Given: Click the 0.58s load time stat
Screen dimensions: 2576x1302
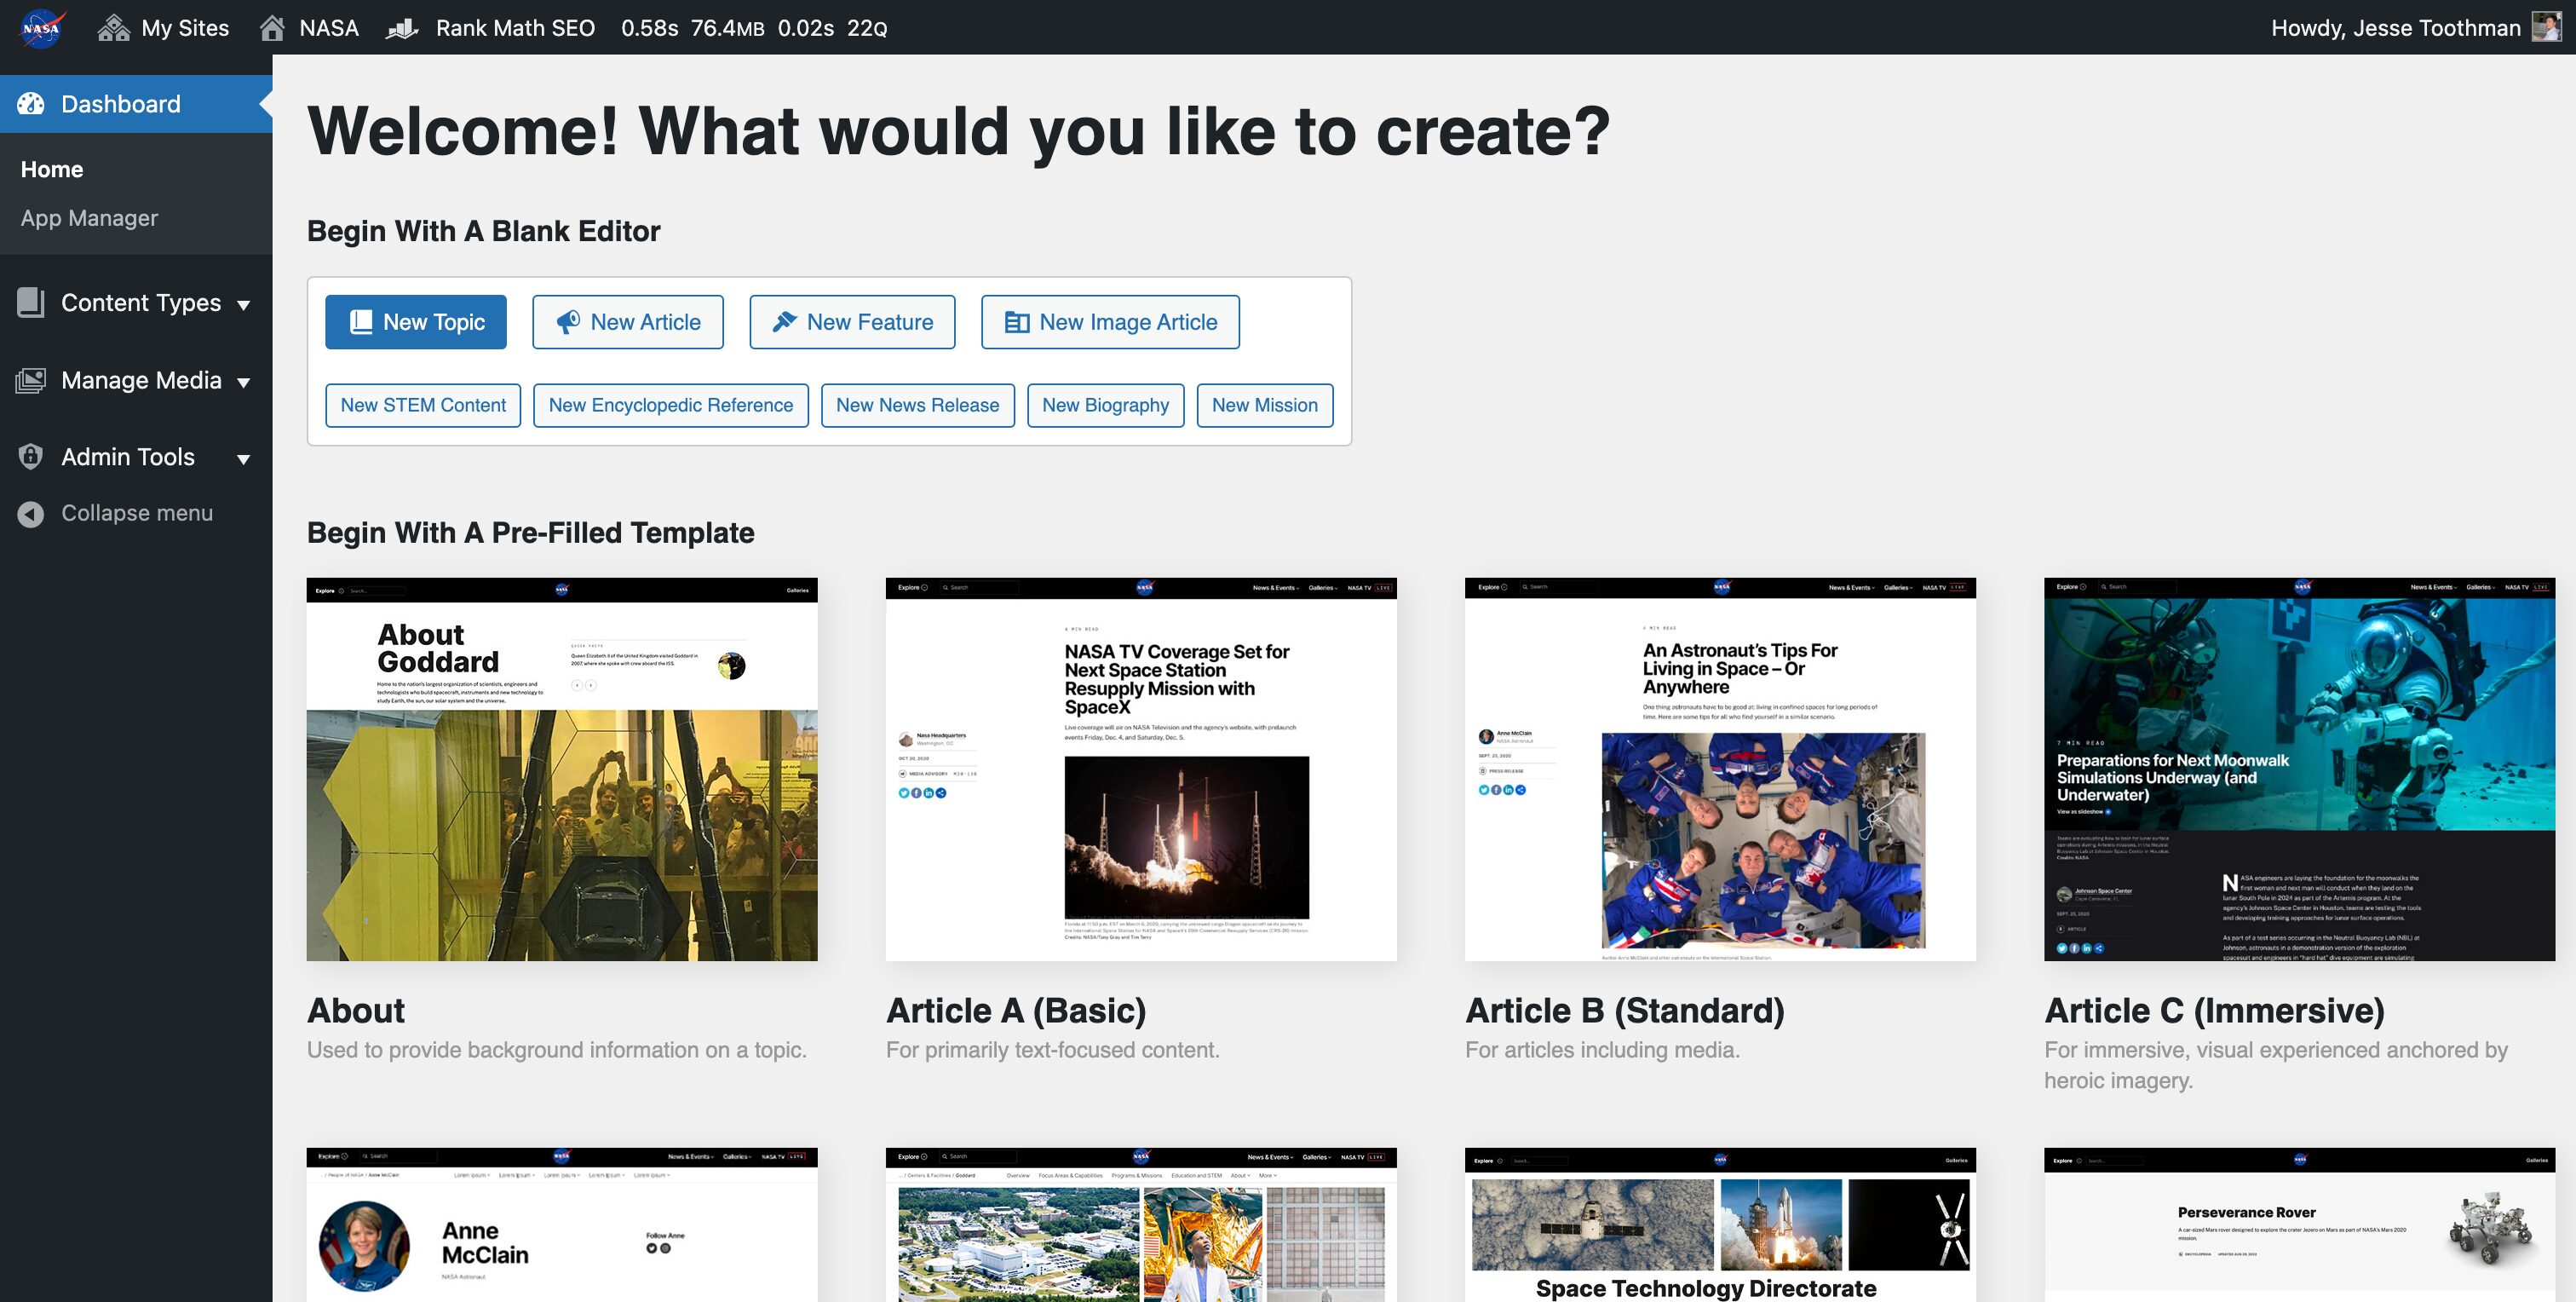Looking at the screenshot, I should (650, 28).
